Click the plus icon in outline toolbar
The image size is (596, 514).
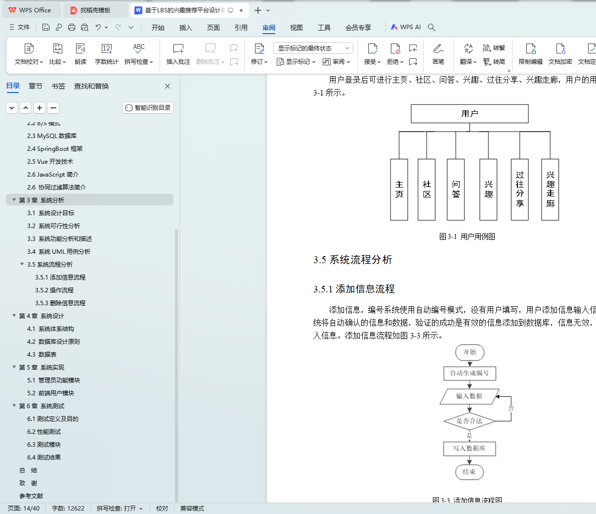(40, 107)
